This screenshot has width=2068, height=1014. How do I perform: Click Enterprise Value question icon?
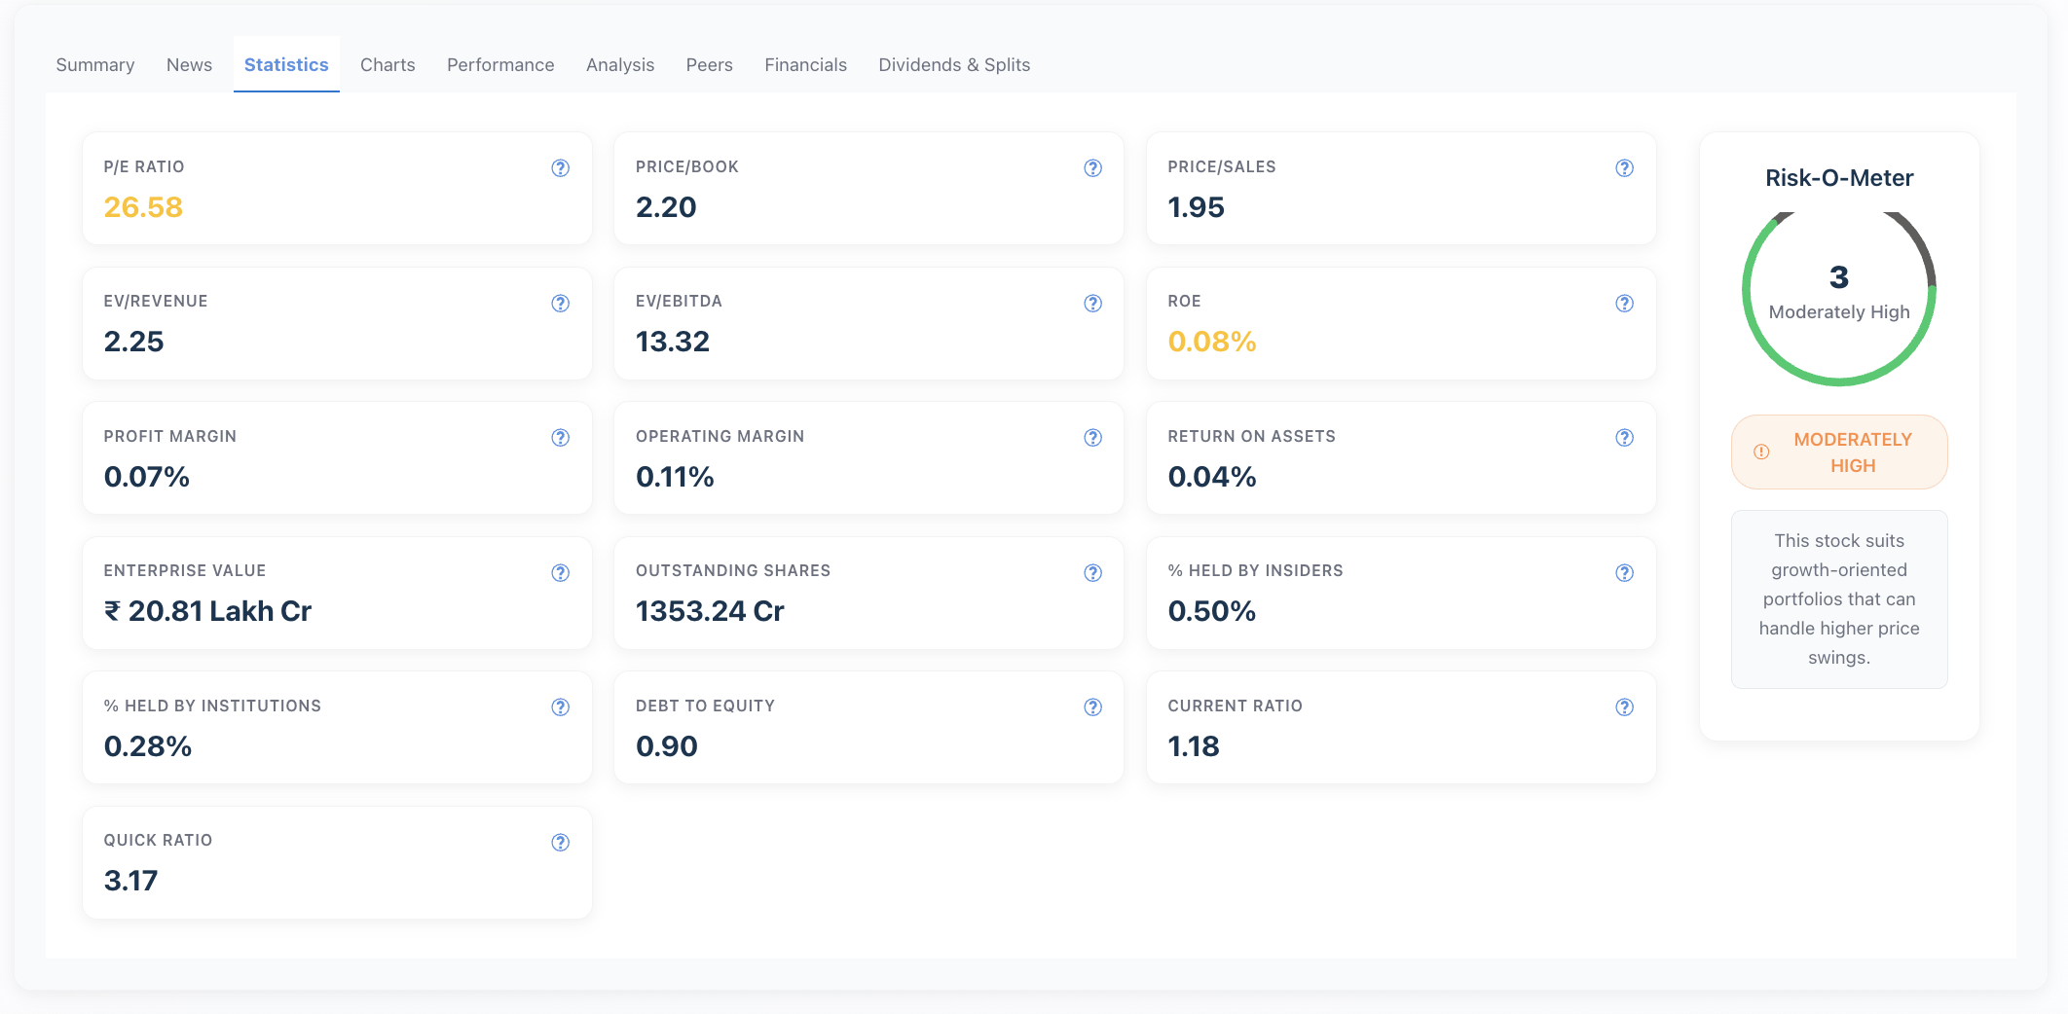point(560,573)
